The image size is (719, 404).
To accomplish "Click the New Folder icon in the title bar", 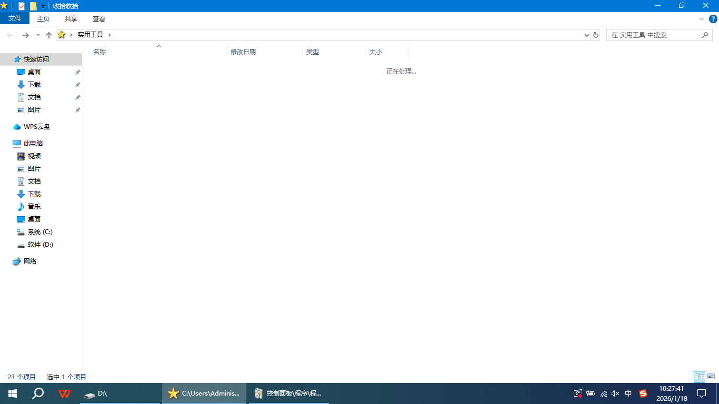I will click(x=33, y=6).
